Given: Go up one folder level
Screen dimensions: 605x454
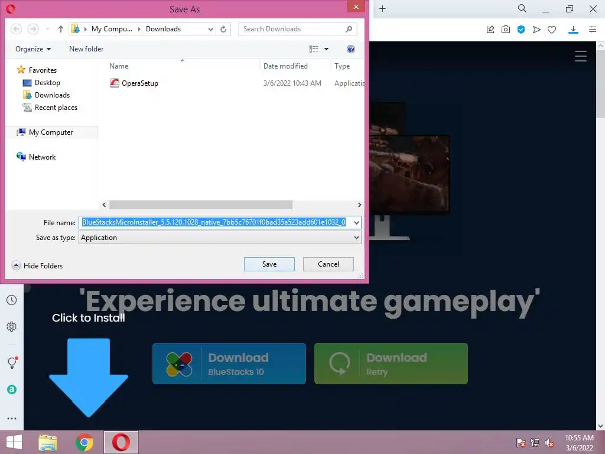Looking at the screenshot, I should click(61, 29).
